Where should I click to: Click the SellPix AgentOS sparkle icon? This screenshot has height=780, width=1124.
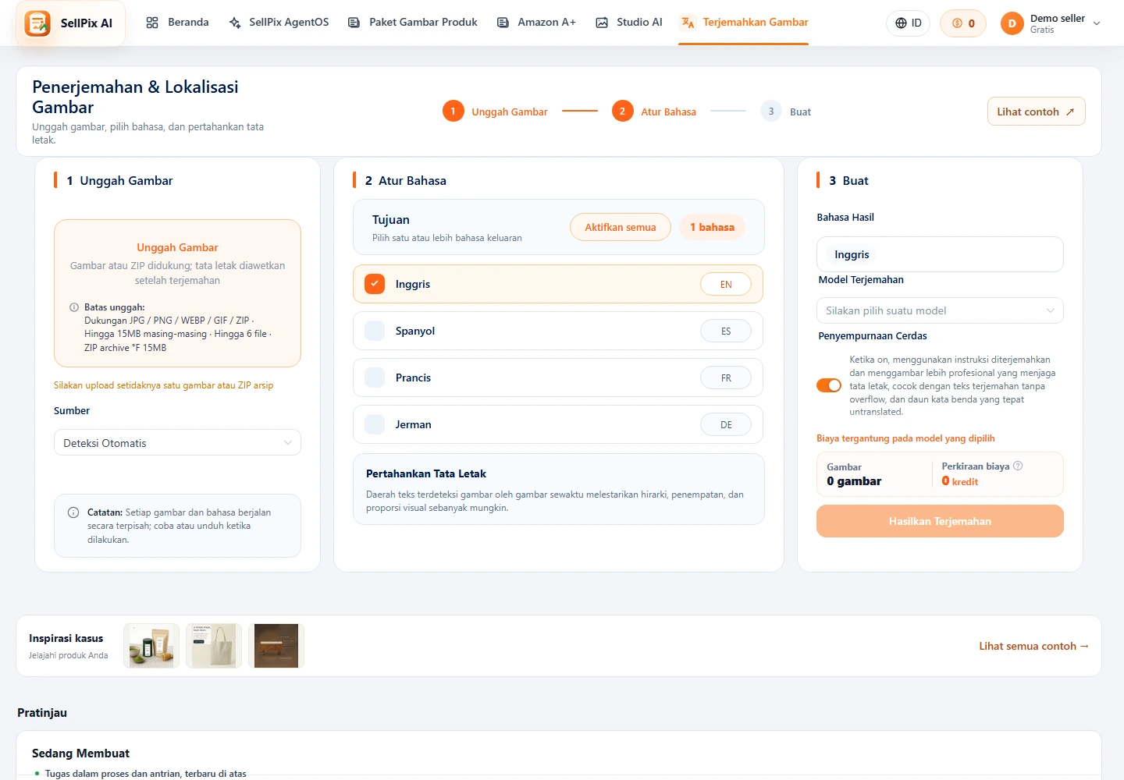pyautogui.click(x=235, y=23)
